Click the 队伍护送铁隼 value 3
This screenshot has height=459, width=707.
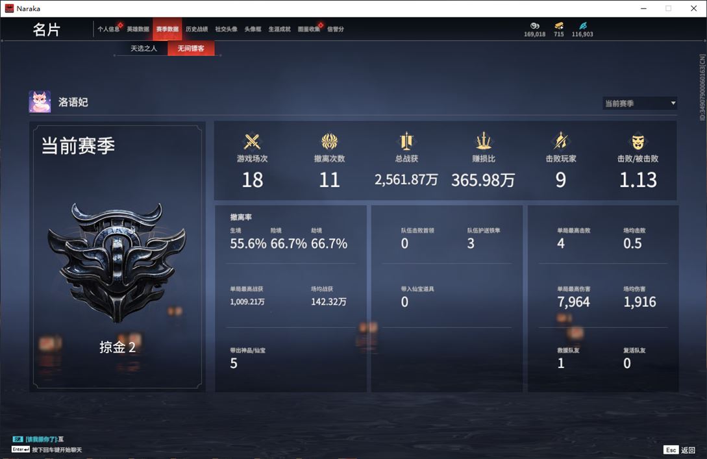(471, 244)
